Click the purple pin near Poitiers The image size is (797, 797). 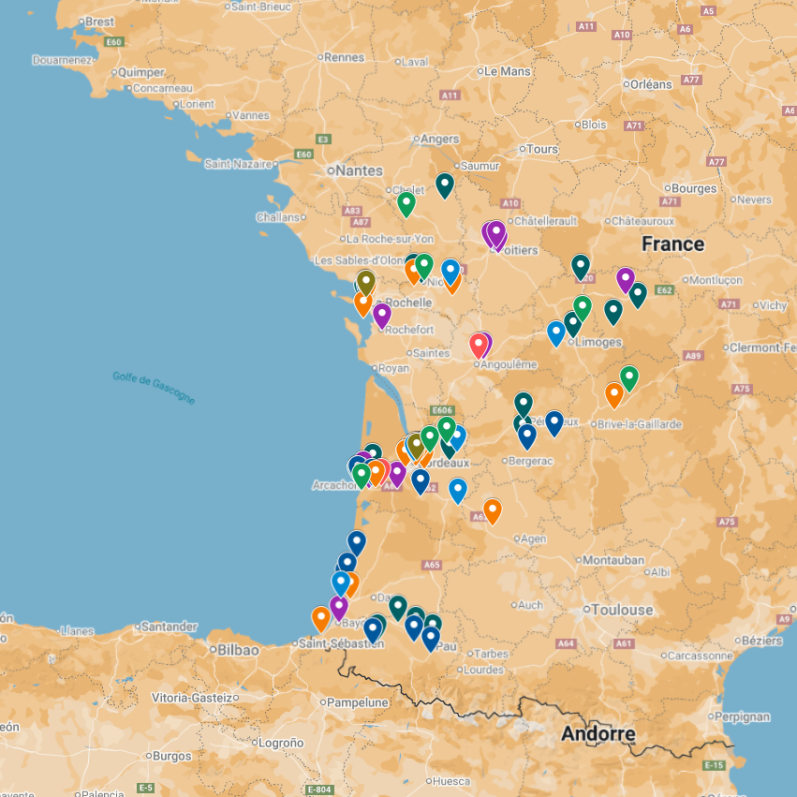click(x=494, y=234)
